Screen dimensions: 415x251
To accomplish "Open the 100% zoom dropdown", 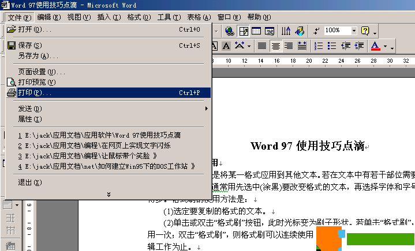I will (354, 31).
